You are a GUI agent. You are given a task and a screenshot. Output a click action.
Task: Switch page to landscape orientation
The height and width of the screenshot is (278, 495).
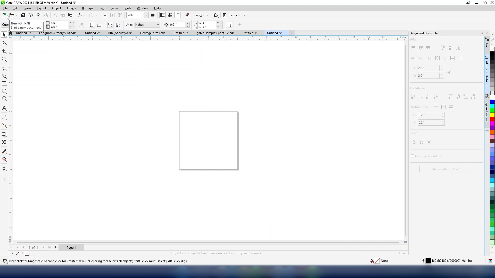[x=99, y=25]
